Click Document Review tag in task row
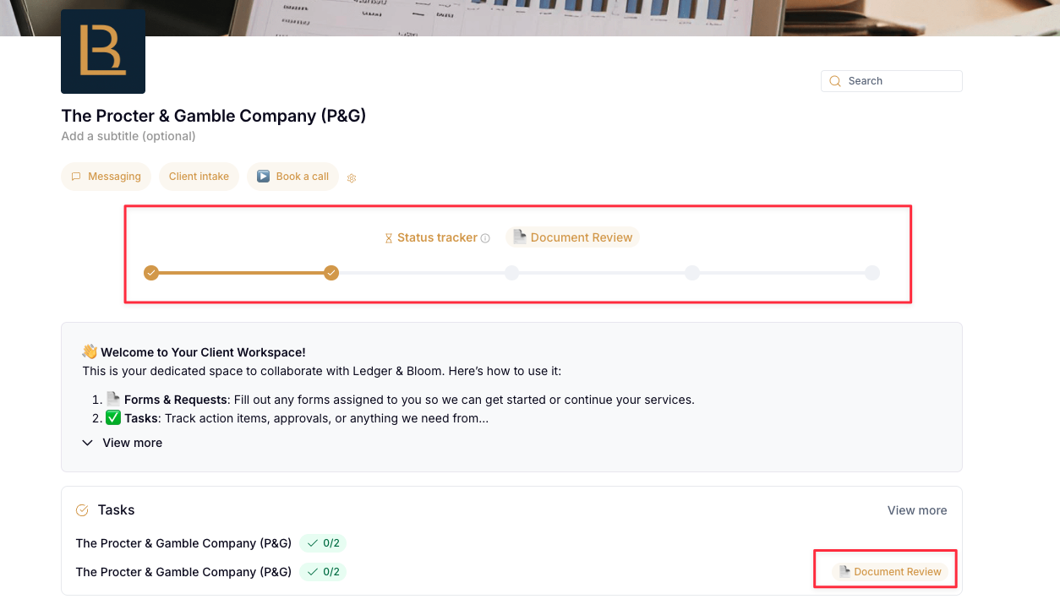Viewport: 1060px width, 610px height. pos(890,572)
